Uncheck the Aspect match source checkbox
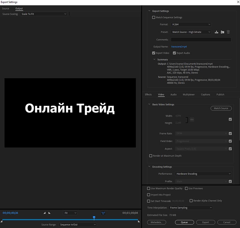 pos(230,149)
